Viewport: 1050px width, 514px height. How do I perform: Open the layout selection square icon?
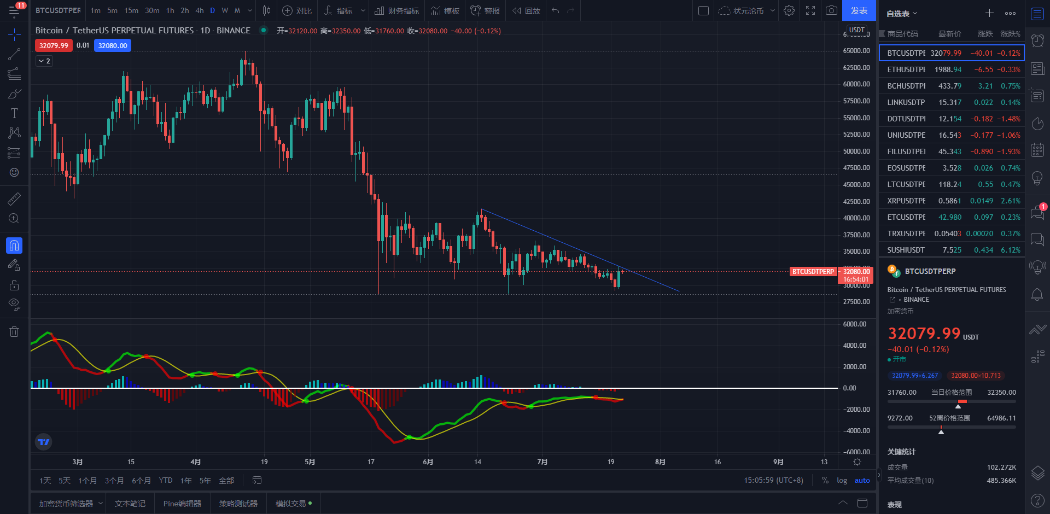pos(704,10)
